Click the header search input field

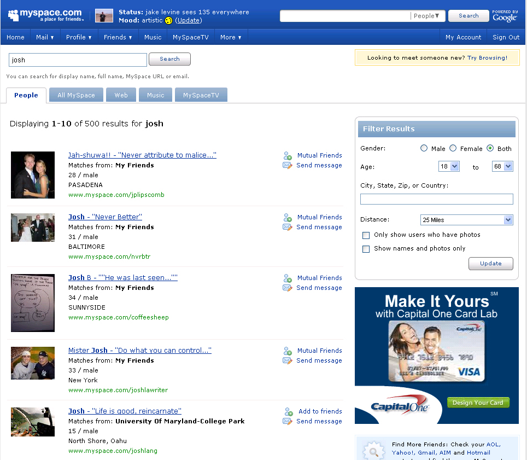tap(345, 16)
